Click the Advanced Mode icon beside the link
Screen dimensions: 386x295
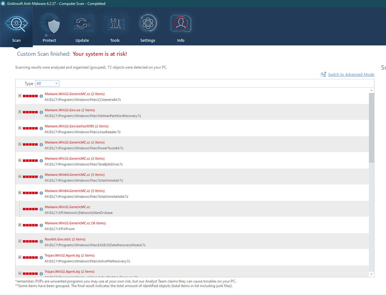tap(323, 74)
